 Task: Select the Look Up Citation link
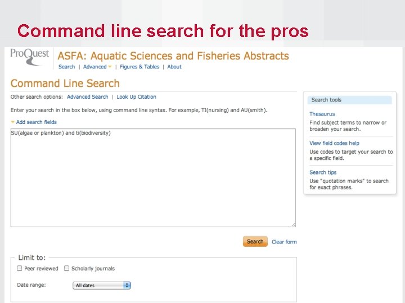point(136,97)
